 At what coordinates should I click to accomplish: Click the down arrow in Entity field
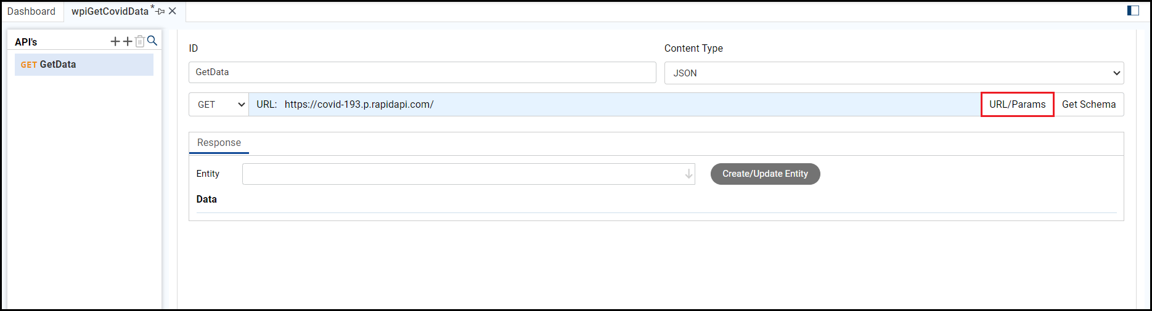(688, 174)
